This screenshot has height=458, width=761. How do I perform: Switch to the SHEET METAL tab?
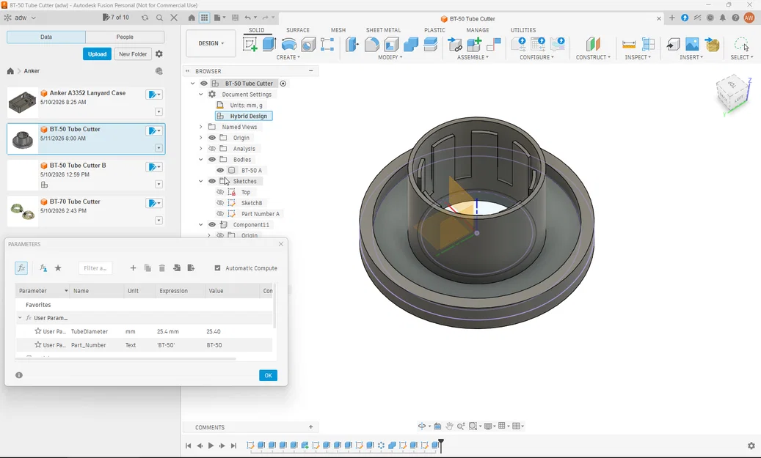click(x=383, y=30)
